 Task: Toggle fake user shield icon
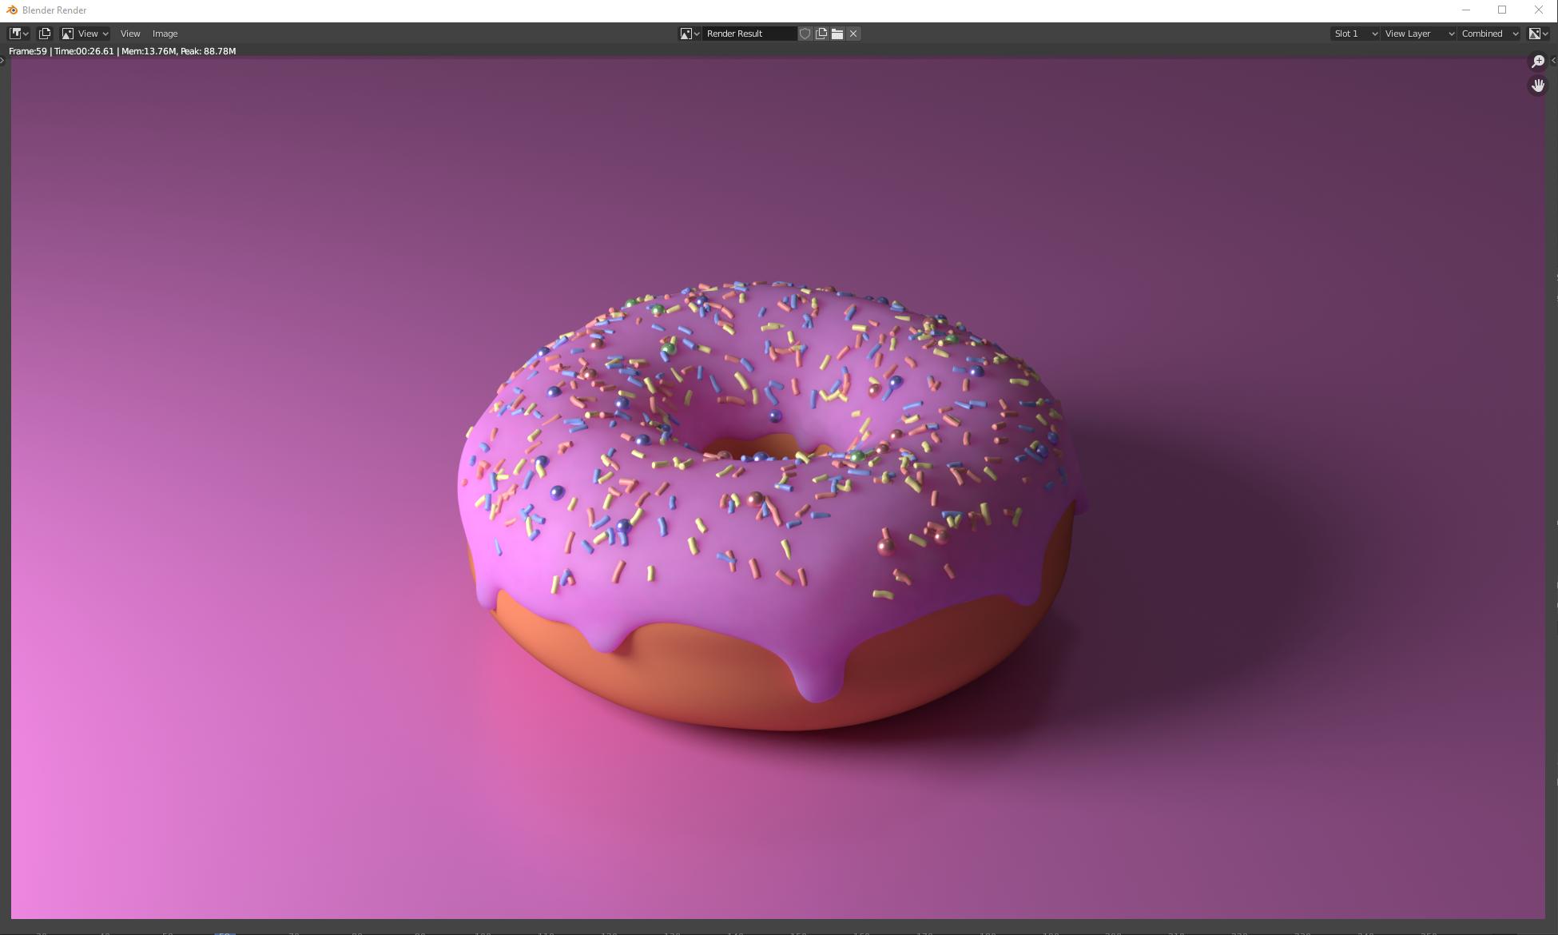pos(805,34)
